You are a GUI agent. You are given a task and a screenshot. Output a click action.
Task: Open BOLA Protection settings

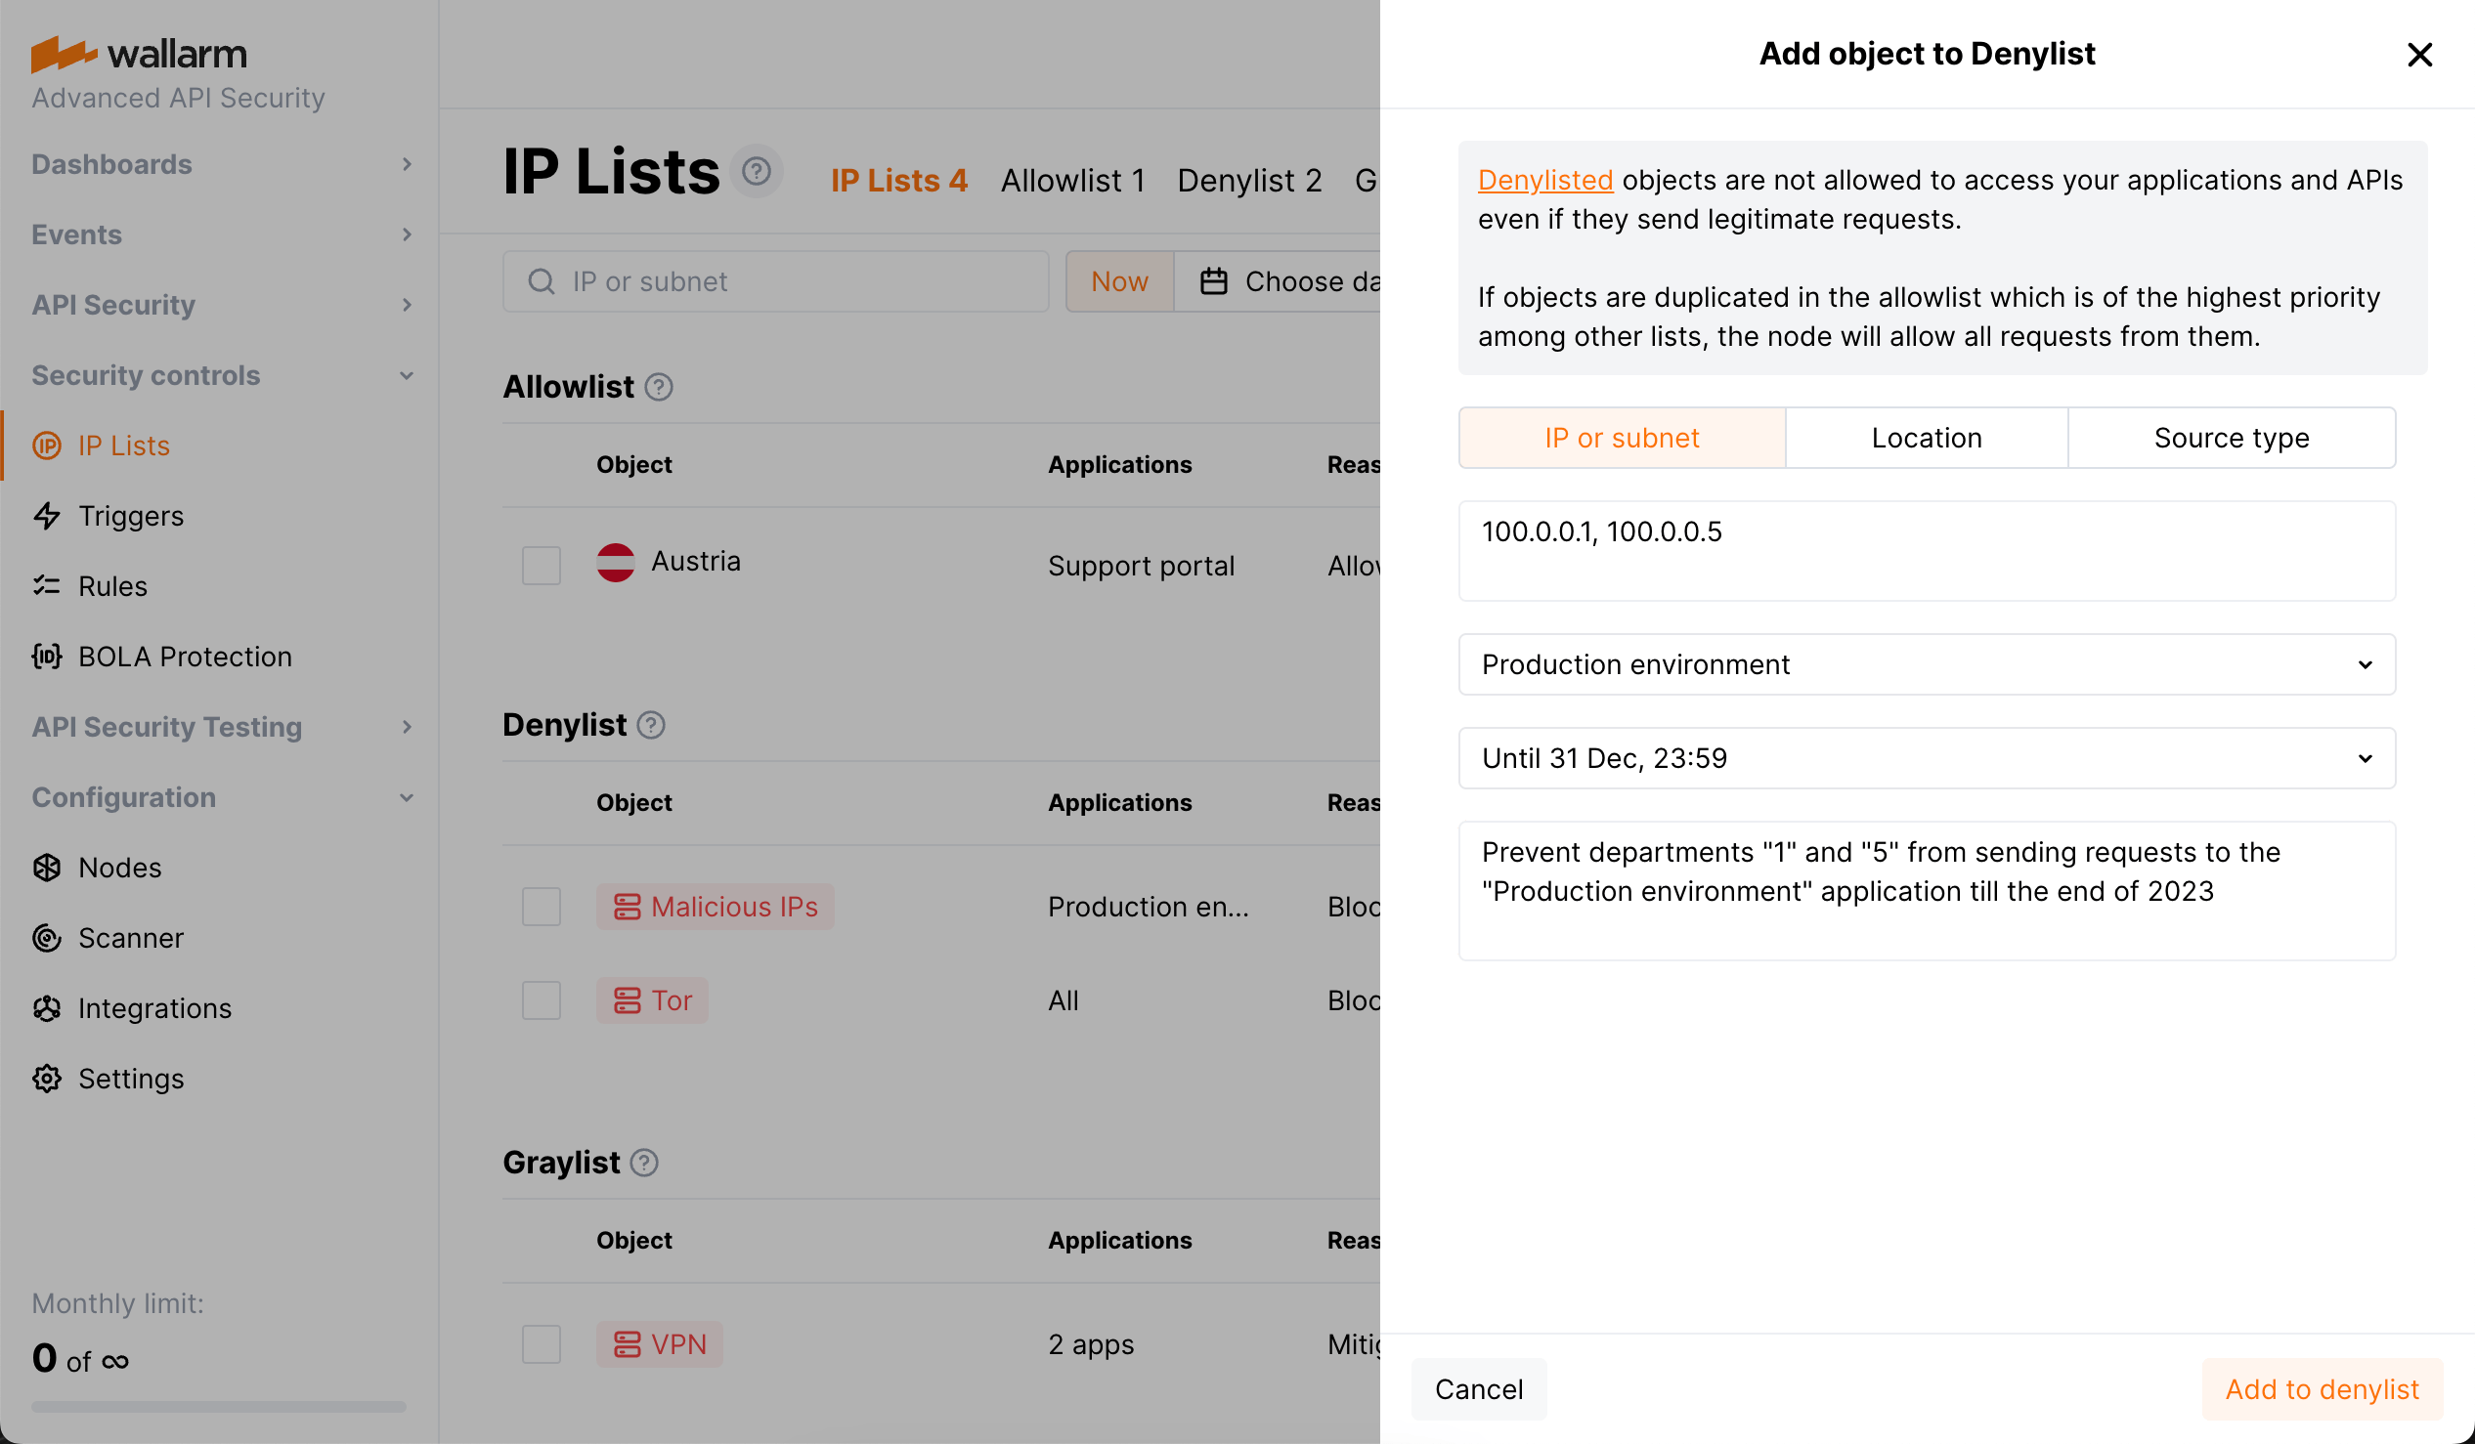tap(184, 656)
